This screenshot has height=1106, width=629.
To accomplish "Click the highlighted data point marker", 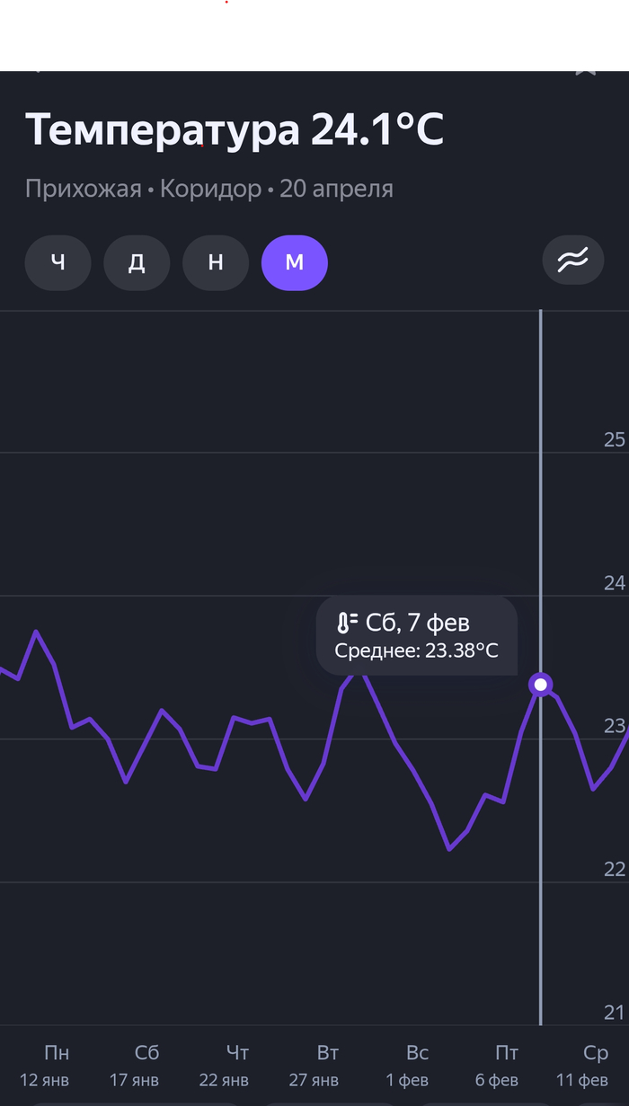I will (x=541, y=685).
